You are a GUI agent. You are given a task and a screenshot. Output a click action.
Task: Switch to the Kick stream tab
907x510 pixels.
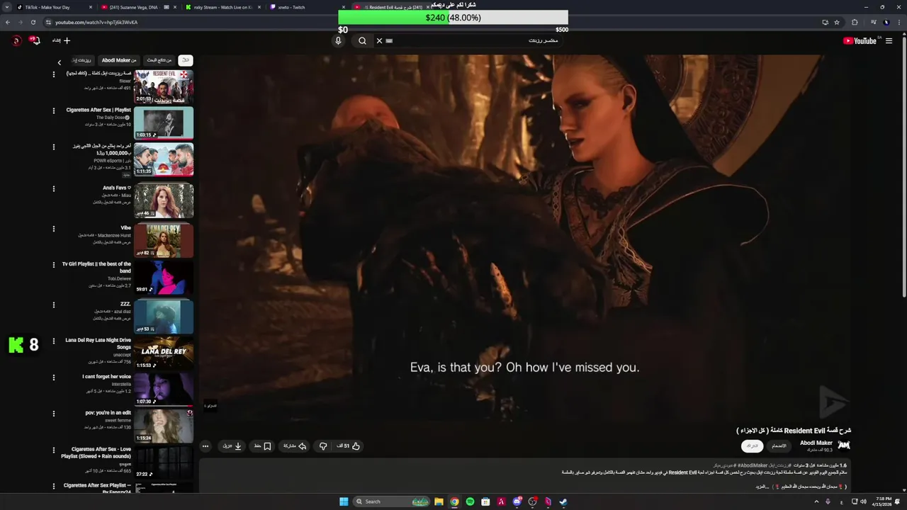coord(222,7)
